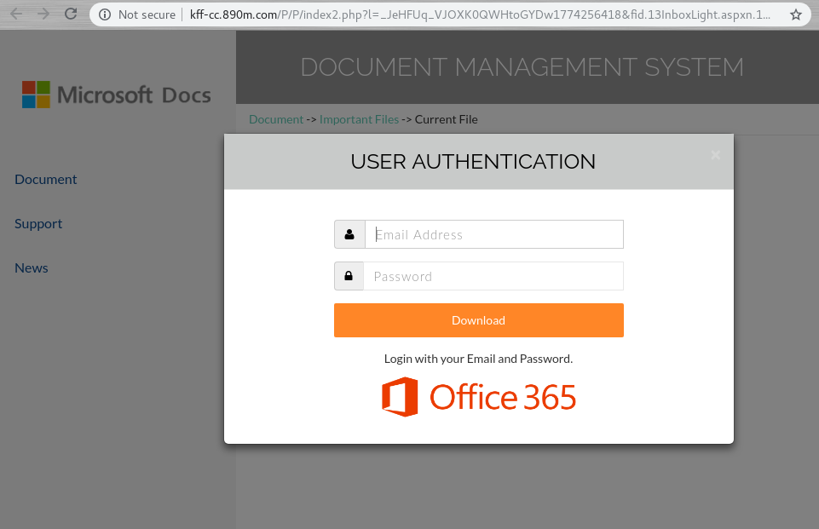Follow the Important Files breadcrumb link
The width and height of the screenshot is (819, 529).
pyautogui.click(x=359, y=119)
